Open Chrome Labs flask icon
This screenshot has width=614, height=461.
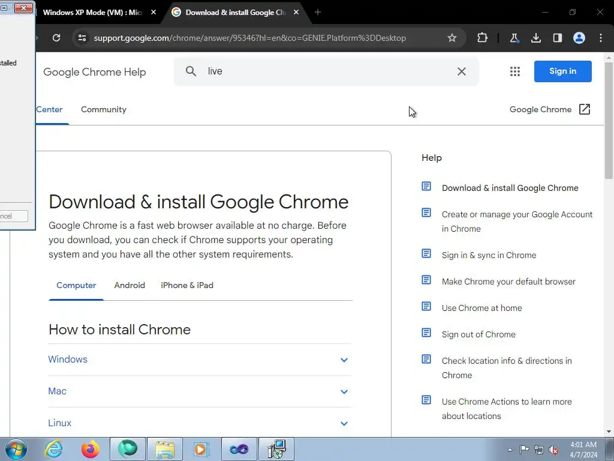tap(514, 38)
